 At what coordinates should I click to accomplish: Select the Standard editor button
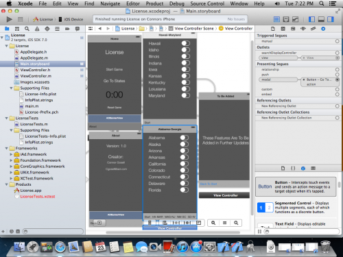tap(276, 19)
